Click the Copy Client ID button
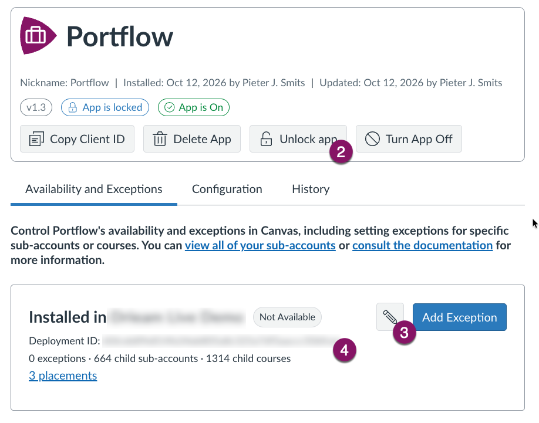The image size is (539, 423). coord(77,139)
